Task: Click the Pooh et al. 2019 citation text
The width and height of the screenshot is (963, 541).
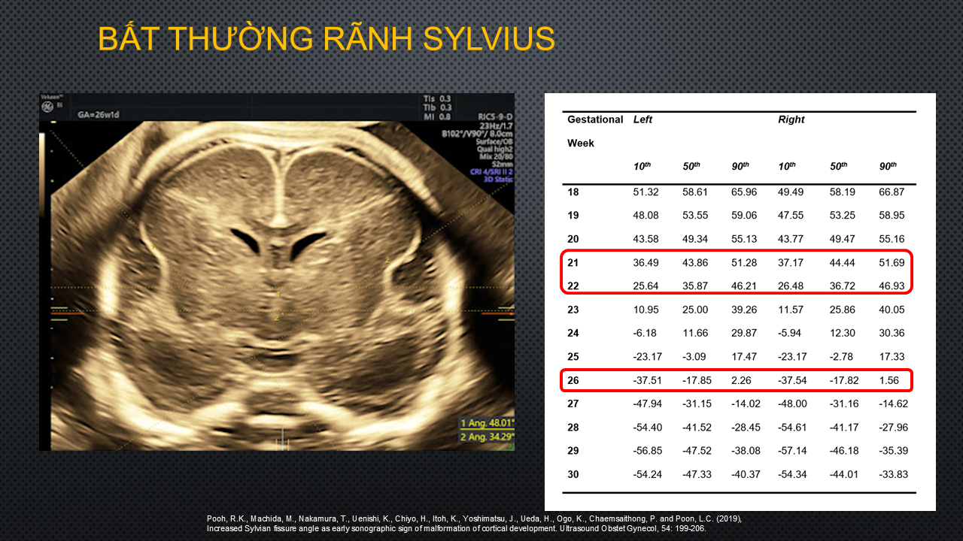Action: click(x=475, y=524)
